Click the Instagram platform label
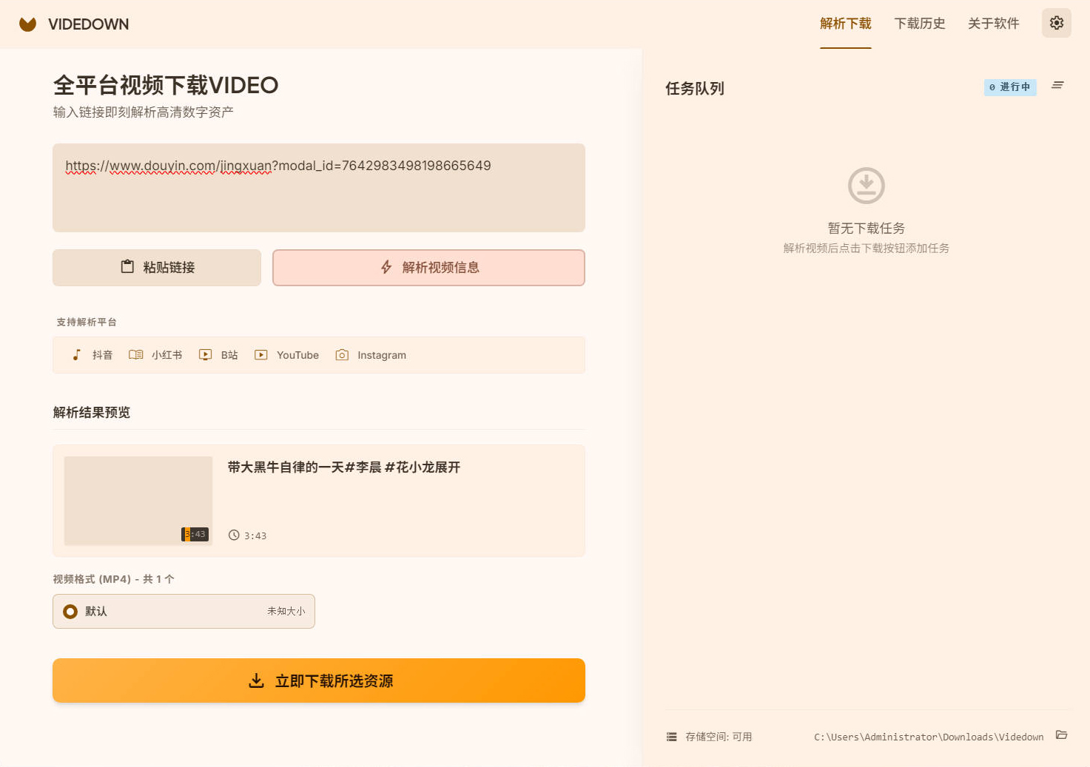This screenshot has width=1090, height=767. [382, 355]
